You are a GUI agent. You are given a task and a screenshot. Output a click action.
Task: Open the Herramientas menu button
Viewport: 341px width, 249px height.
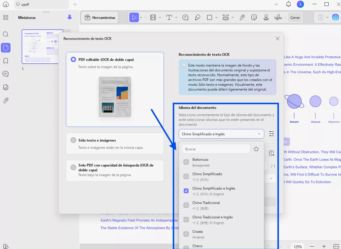[100, 18]
